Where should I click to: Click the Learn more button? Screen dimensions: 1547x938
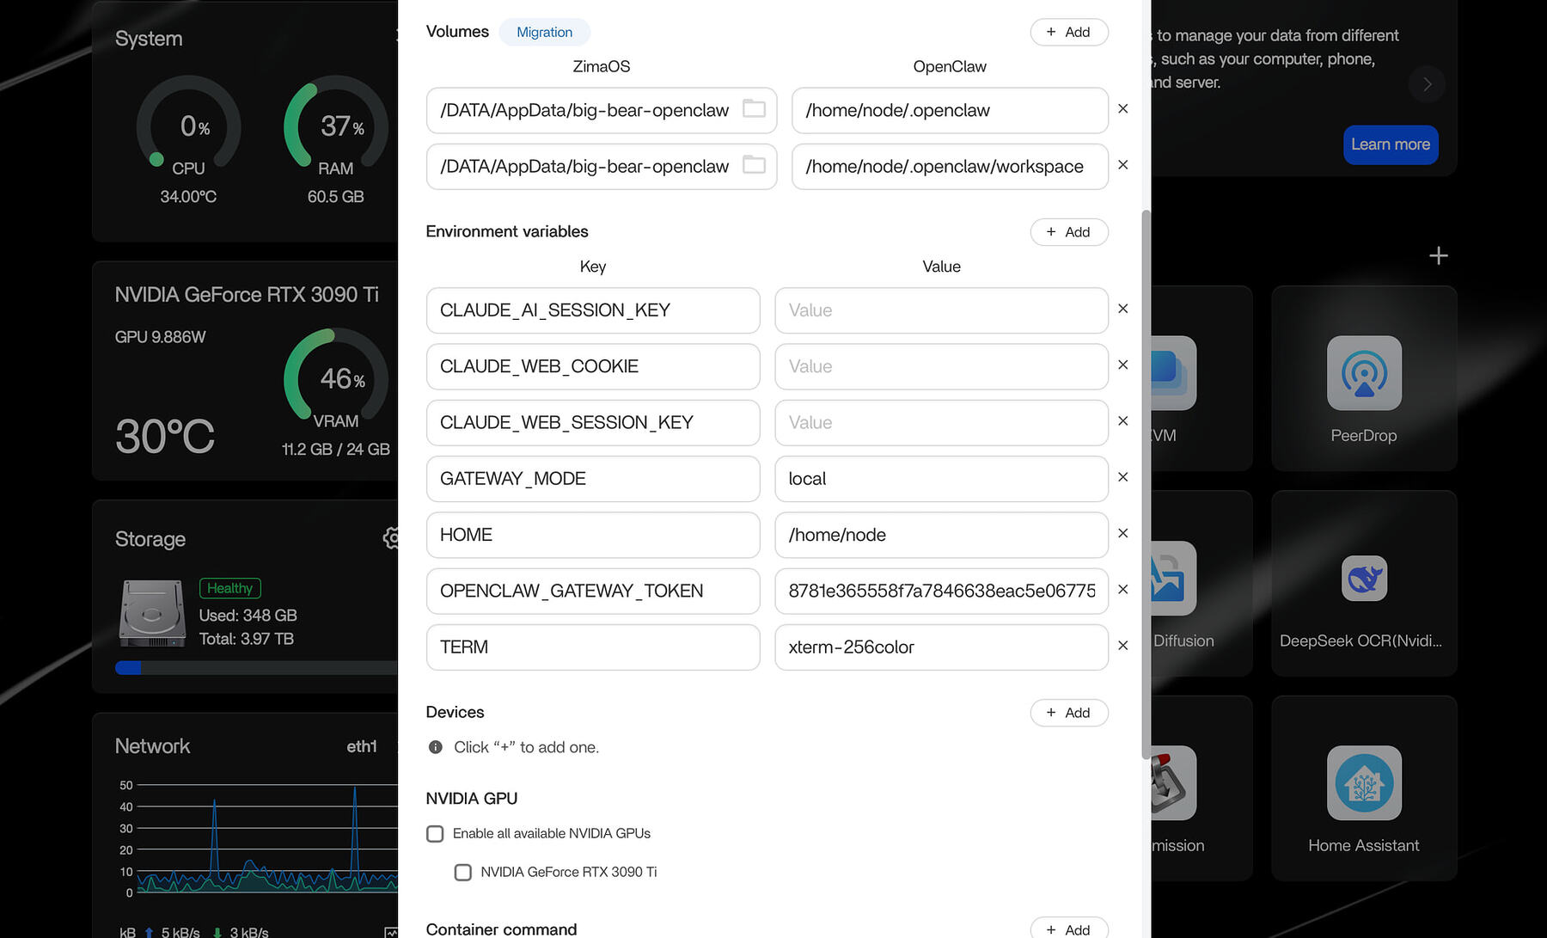pos(1390,144)
